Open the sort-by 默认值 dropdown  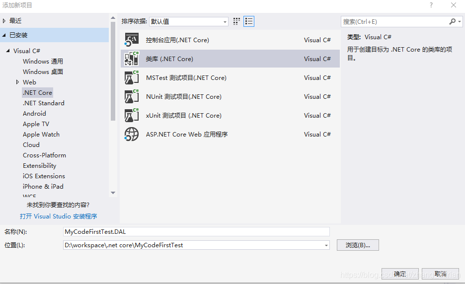189,22
